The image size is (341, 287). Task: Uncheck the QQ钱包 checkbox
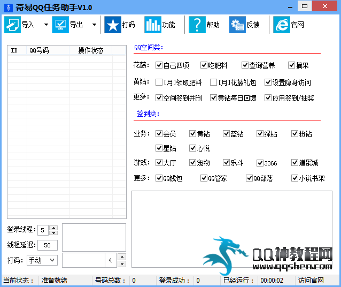(x=159, y=178)
